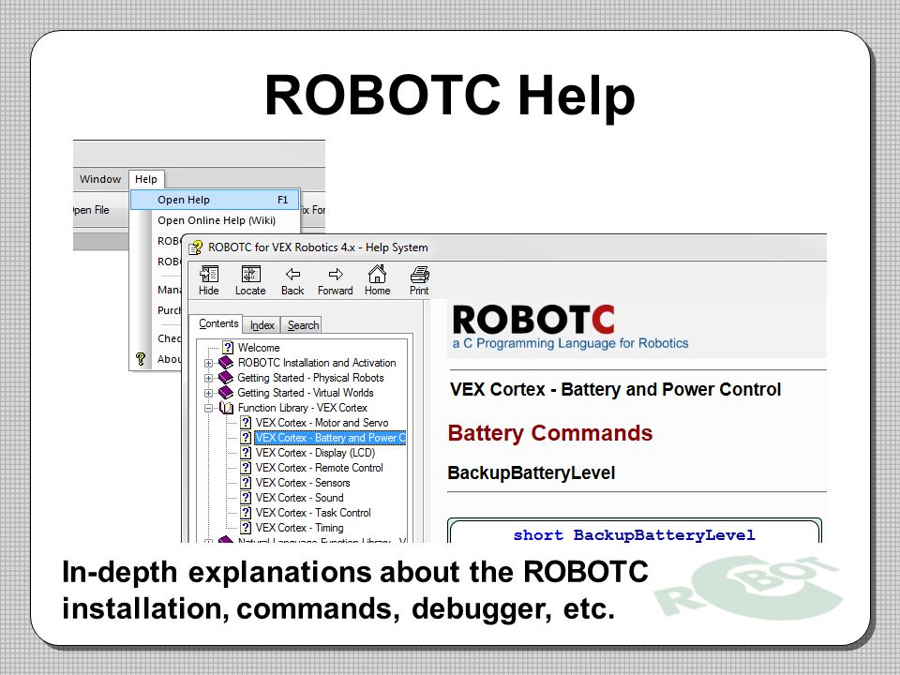Click the Hide toolbar icon in Help System

pyautogui.click(x=209, y=274)
